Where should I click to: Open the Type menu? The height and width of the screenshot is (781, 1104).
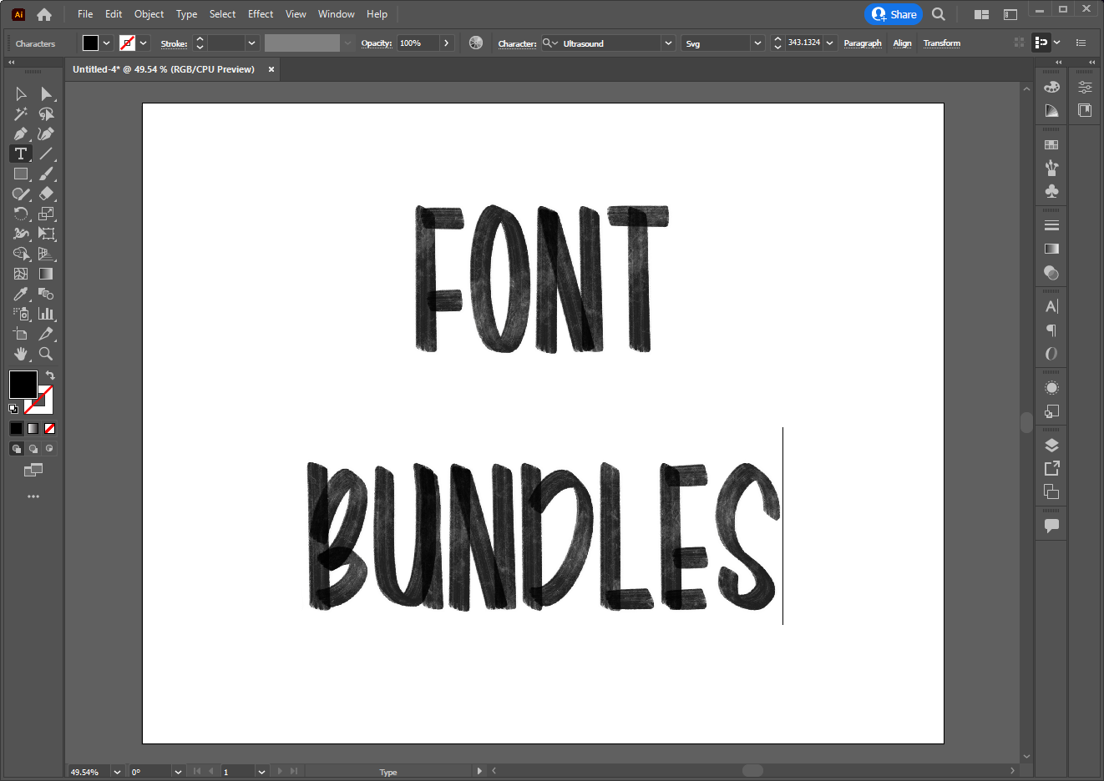tap(187, 14)
